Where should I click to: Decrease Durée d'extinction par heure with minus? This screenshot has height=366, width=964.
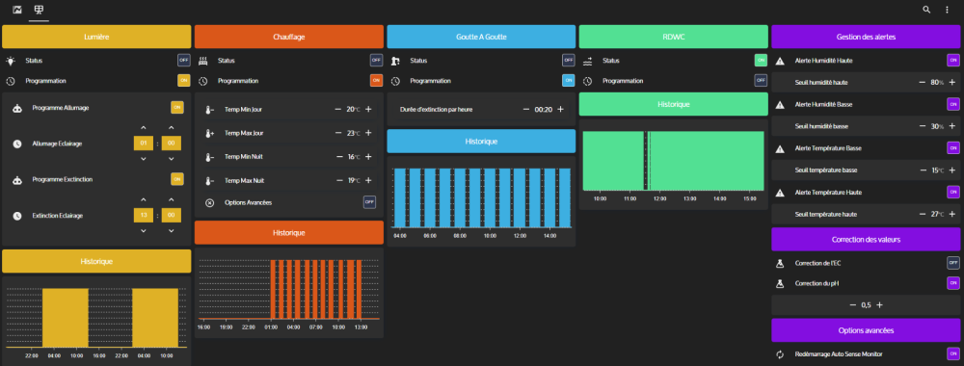point(525,109)
